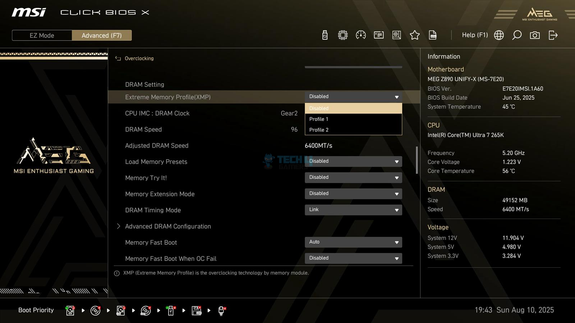Click the Boot Priority label
575x323 pixels.
click(36, 310)
